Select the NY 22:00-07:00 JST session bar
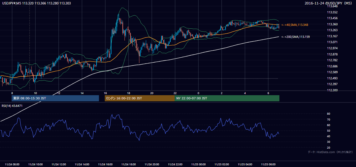 [227, 98]
